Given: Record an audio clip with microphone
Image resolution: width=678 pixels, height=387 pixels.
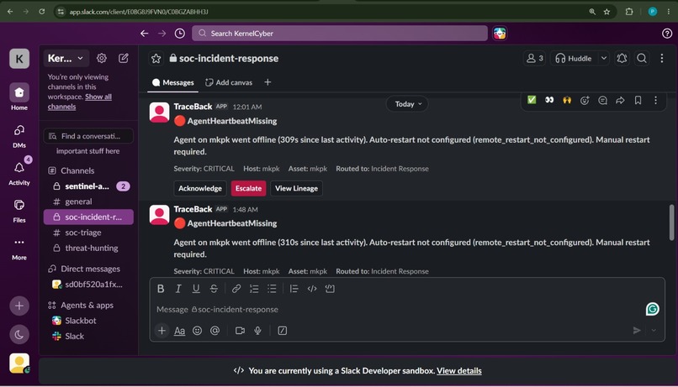Looking at the screenshot, I should tap(257, 331).
